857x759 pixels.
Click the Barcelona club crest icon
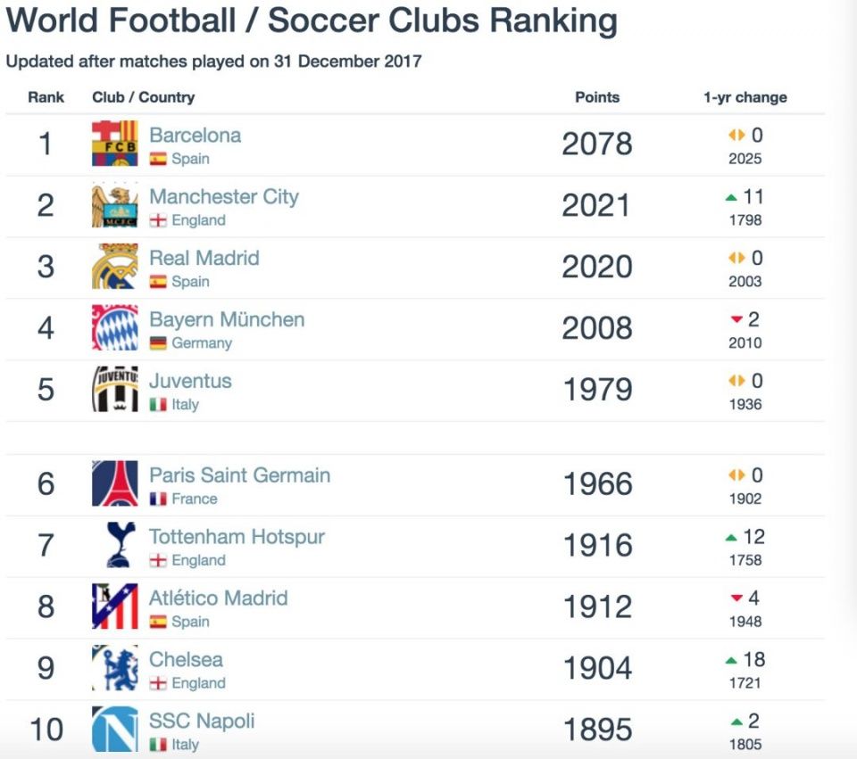point(114,144)
